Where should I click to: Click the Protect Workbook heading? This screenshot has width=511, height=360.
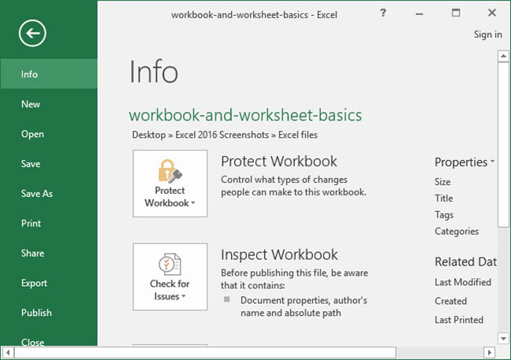279,161
